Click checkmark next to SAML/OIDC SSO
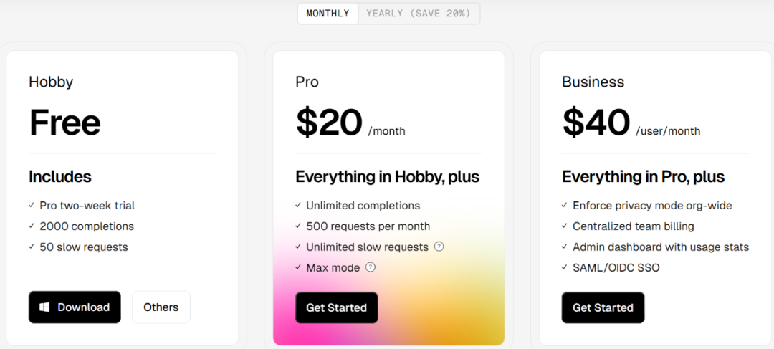This screenshot has height=349, width=774. [565, 267]
